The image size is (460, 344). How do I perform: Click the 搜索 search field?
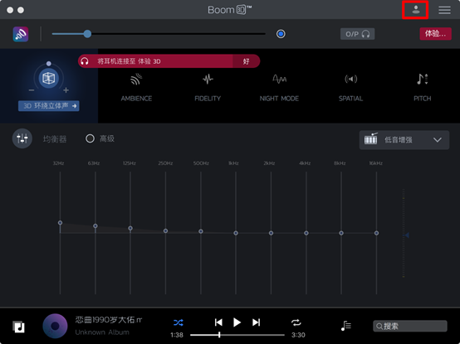point(410,326)
